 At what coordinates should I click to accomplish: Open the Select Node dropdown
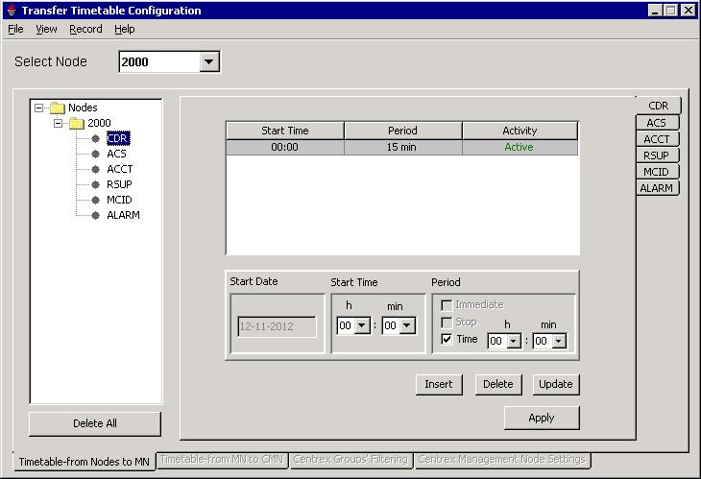click(208, 61)
